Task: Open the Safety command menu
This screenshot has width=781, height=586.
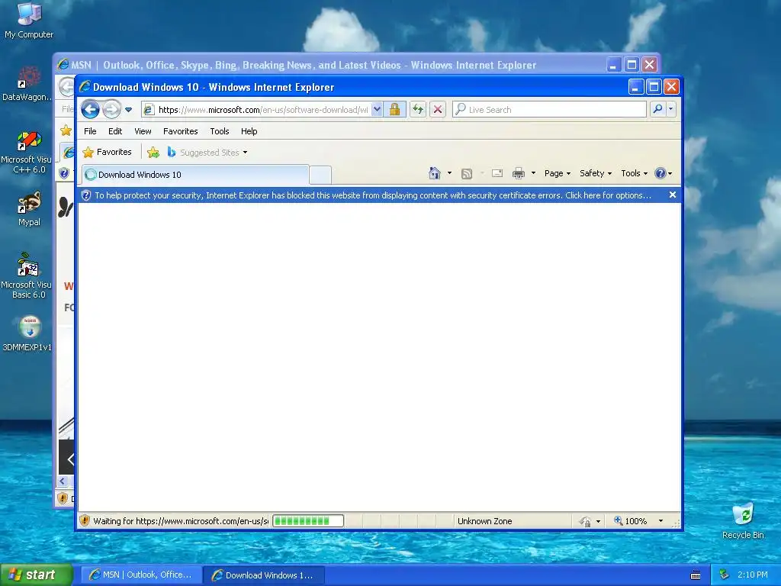Action: coord(595,173)
